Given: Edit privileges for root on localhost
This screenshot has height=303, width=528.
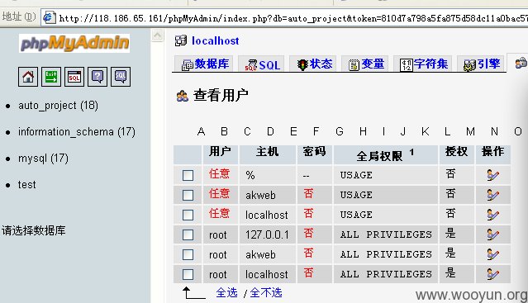Looking at the screenshot, I should (492, 274).
